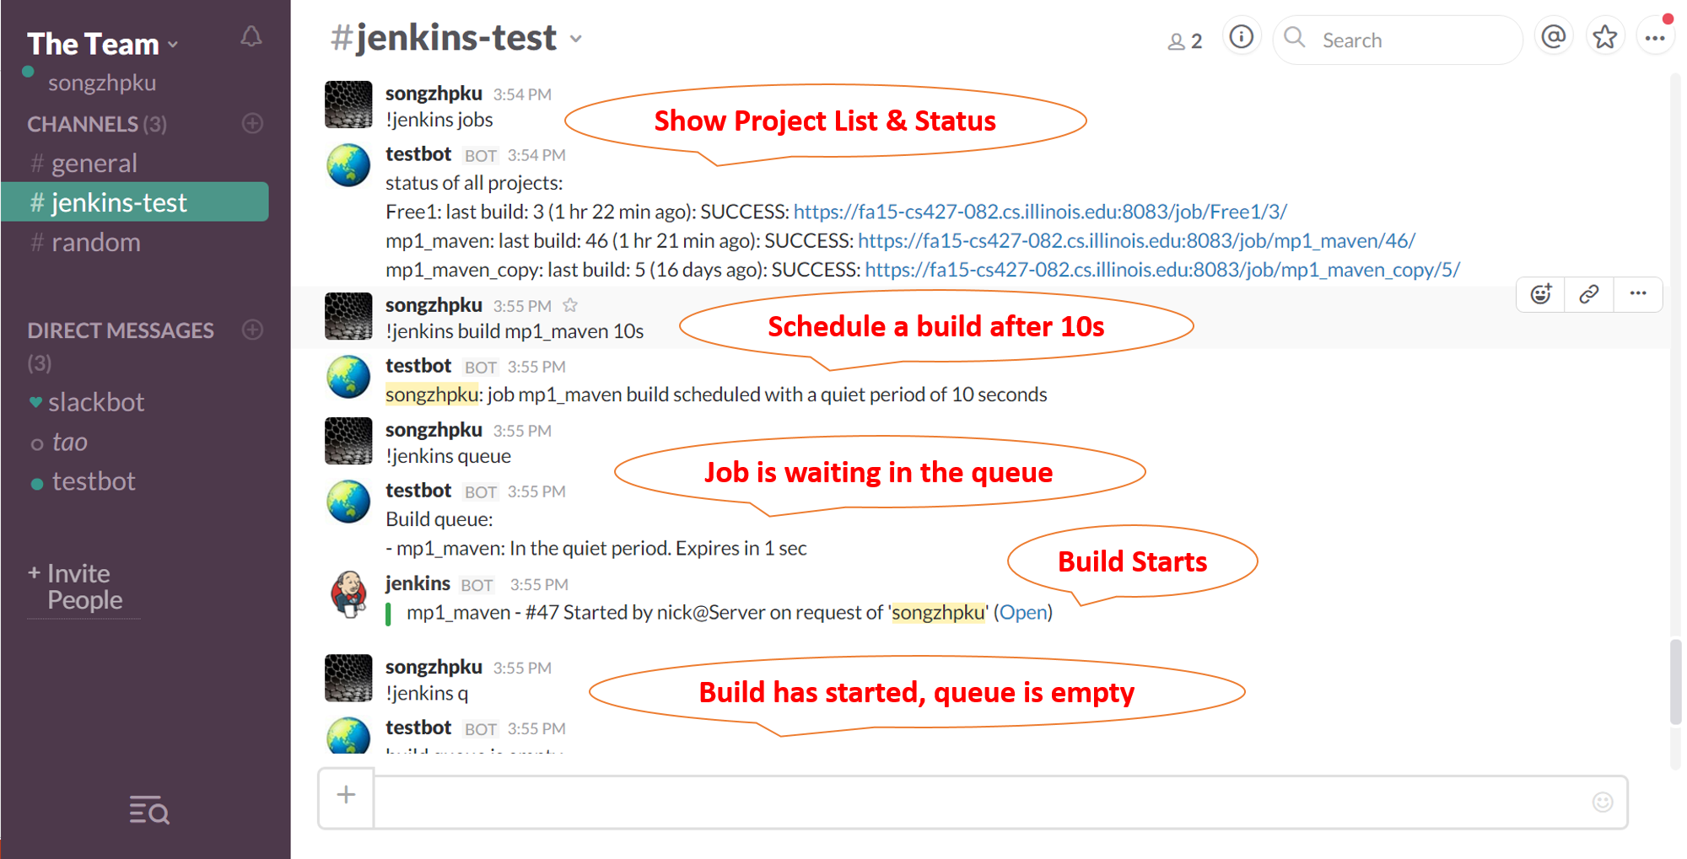Image resolution: width=1687 pixels, height=859 pixels.
Task: Open more options ellipsis in header
Action: 1655,38
